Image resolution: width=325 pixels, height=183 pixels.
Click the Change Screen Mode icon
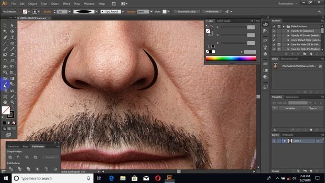pos(8,135)
